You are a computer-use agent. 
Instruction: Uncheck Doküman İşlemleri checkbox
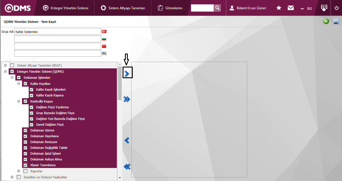[x=19, y=78]
